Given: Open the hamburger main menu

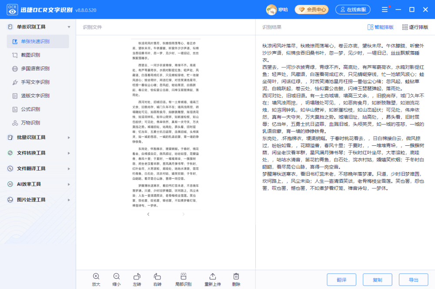Looking at the screenshot, I should coord(385,10).
